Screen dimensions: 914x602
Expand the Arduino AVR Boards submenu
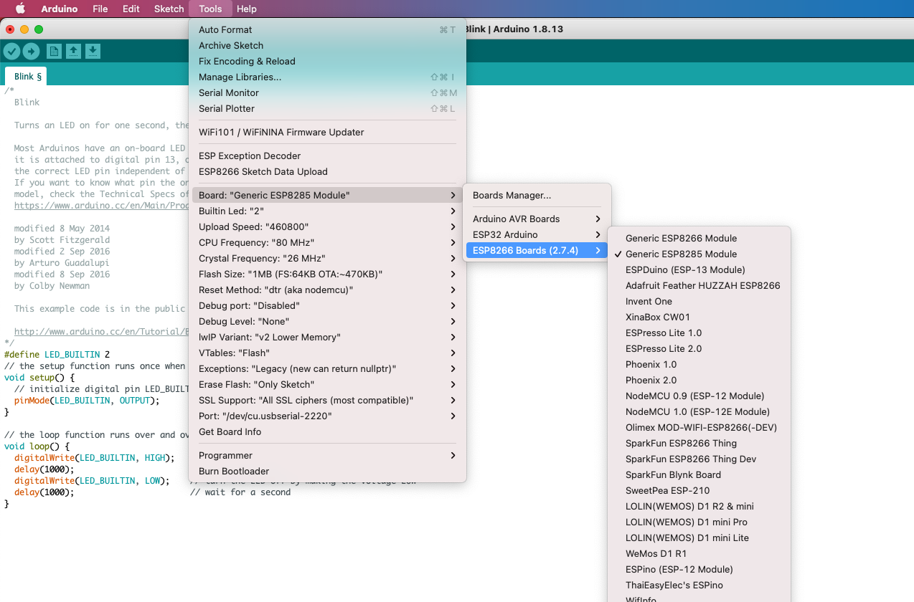coord(537,219)
